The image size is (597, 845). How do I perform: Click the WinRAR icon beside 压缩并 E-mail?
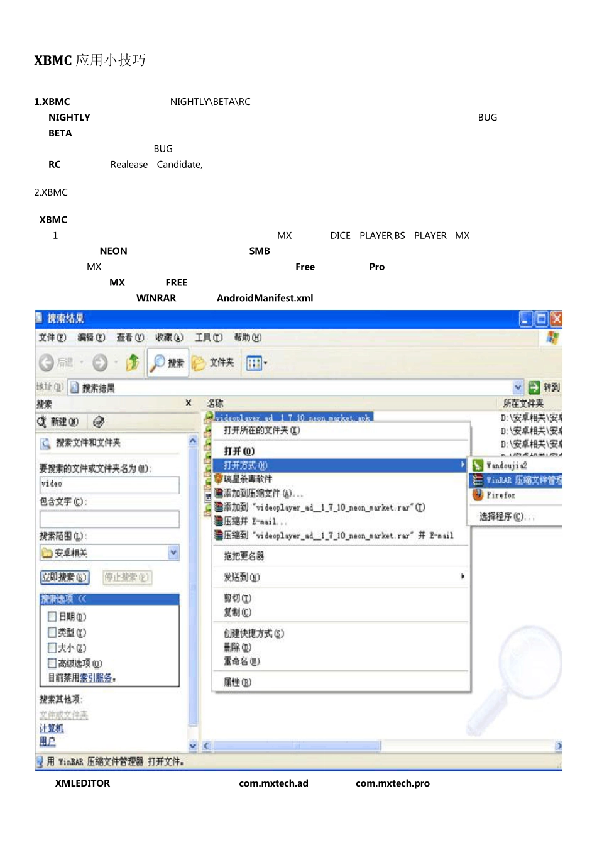(219, 521)
